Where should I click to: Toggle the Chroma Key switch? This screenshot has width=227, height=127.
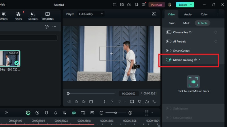pyautogui.click(x=169, y=32)
